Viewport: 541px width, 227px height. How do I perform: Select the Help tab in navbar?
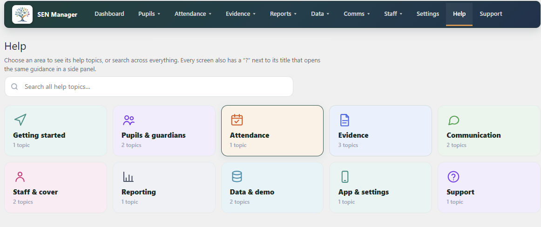click(459, 14)
